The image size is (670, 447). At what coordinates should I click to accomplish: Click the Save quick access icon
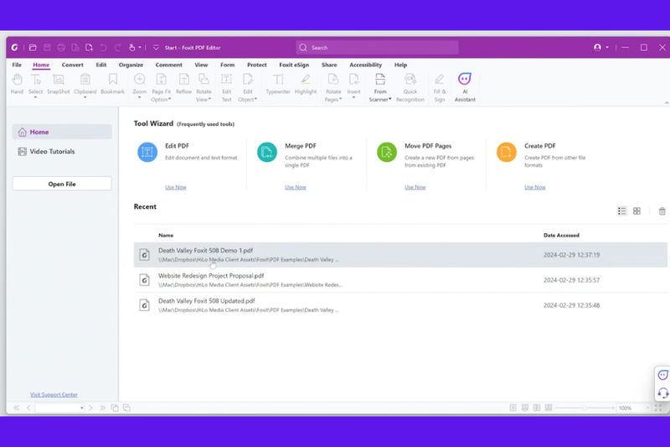[x=47, y=48]
